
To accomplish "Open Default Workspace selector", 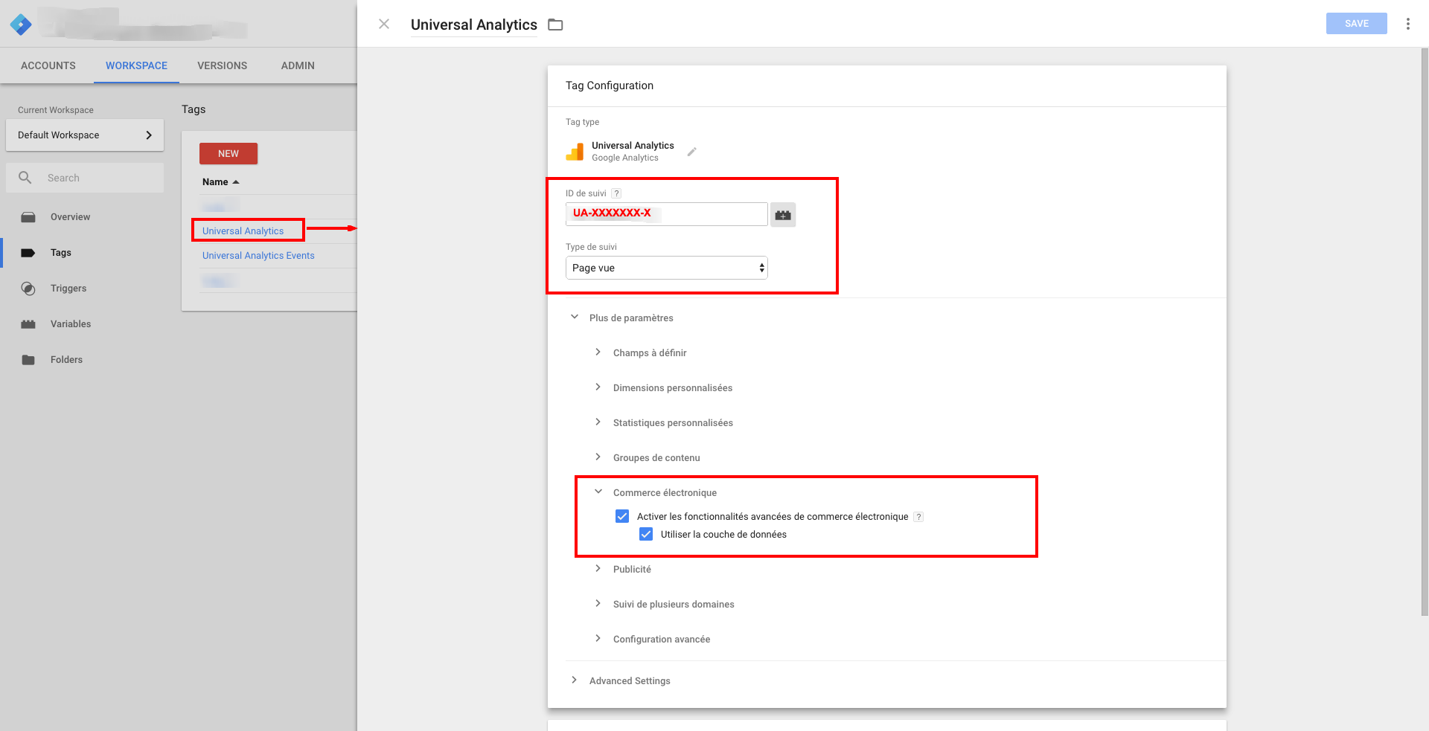I will tap(85, 135).
